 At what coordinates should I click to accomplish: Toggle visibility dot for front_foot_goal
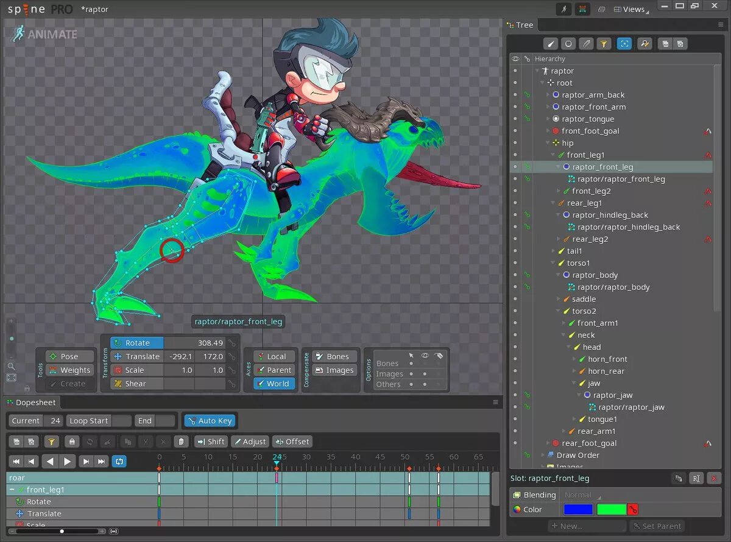[x=515, y=131]
